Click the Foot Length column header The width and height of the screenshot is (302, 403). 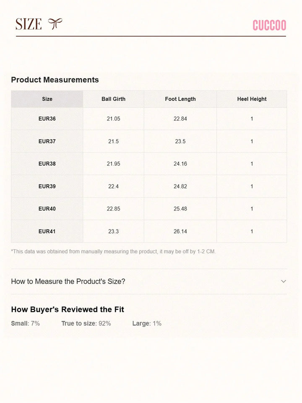[180, 99]
